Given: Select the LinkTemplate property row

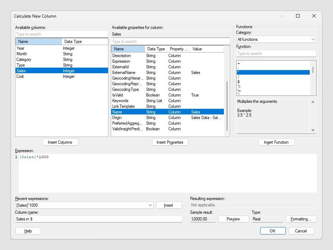Looking at the screenshot, I should tap(168, 106).
